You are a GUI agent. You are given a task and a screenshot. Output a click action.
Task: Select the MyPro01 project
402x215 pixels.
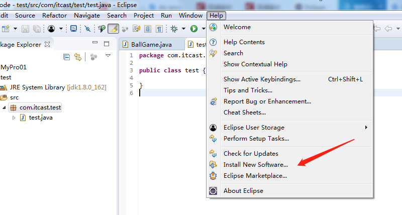point(14,67)
